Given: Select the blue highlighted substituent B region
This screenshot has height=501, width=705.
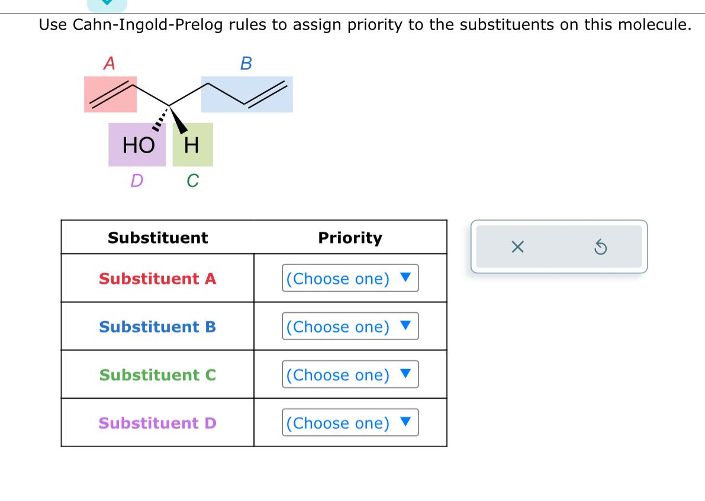Looking at the screenshot, I should (246, 95).
